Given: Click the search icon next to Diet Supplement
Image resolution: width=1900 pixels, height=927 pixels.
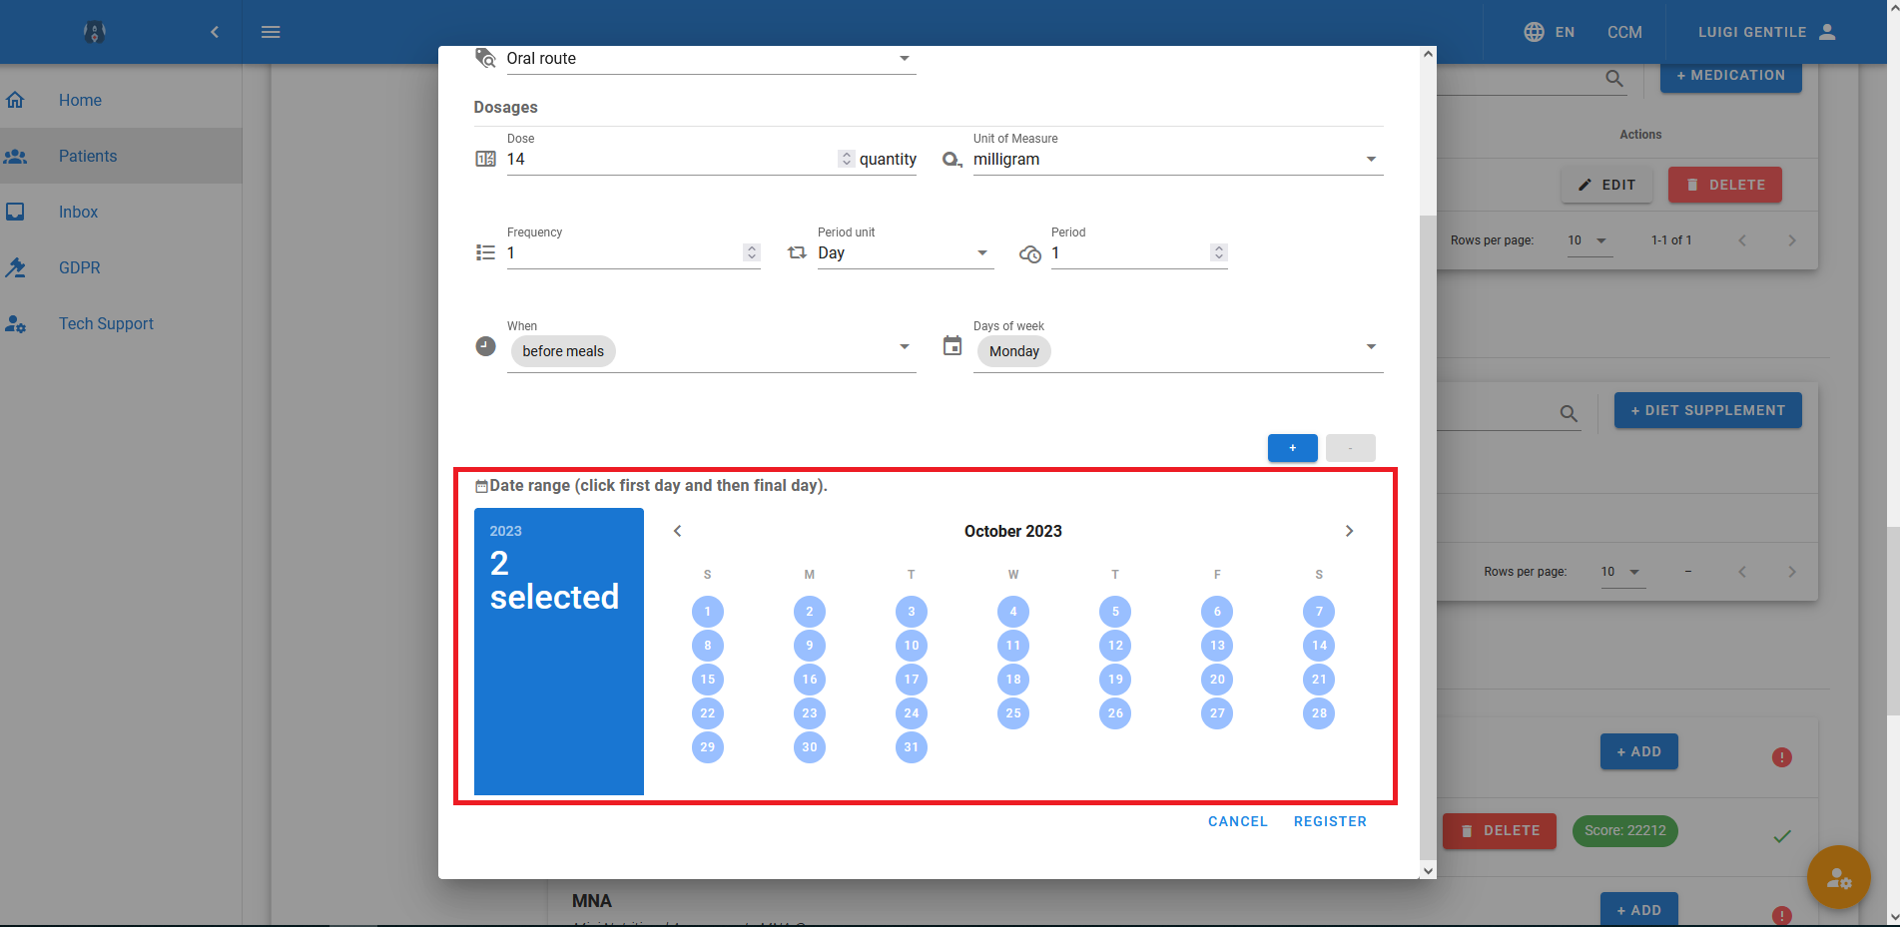Looking at the screenshot, I should 1569,413.
